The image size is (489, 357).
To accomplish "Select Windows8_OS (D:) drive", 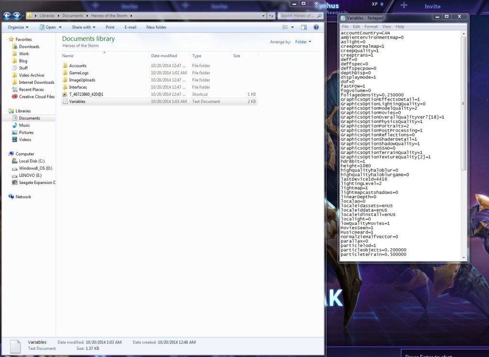I will [x=35, y=168].
